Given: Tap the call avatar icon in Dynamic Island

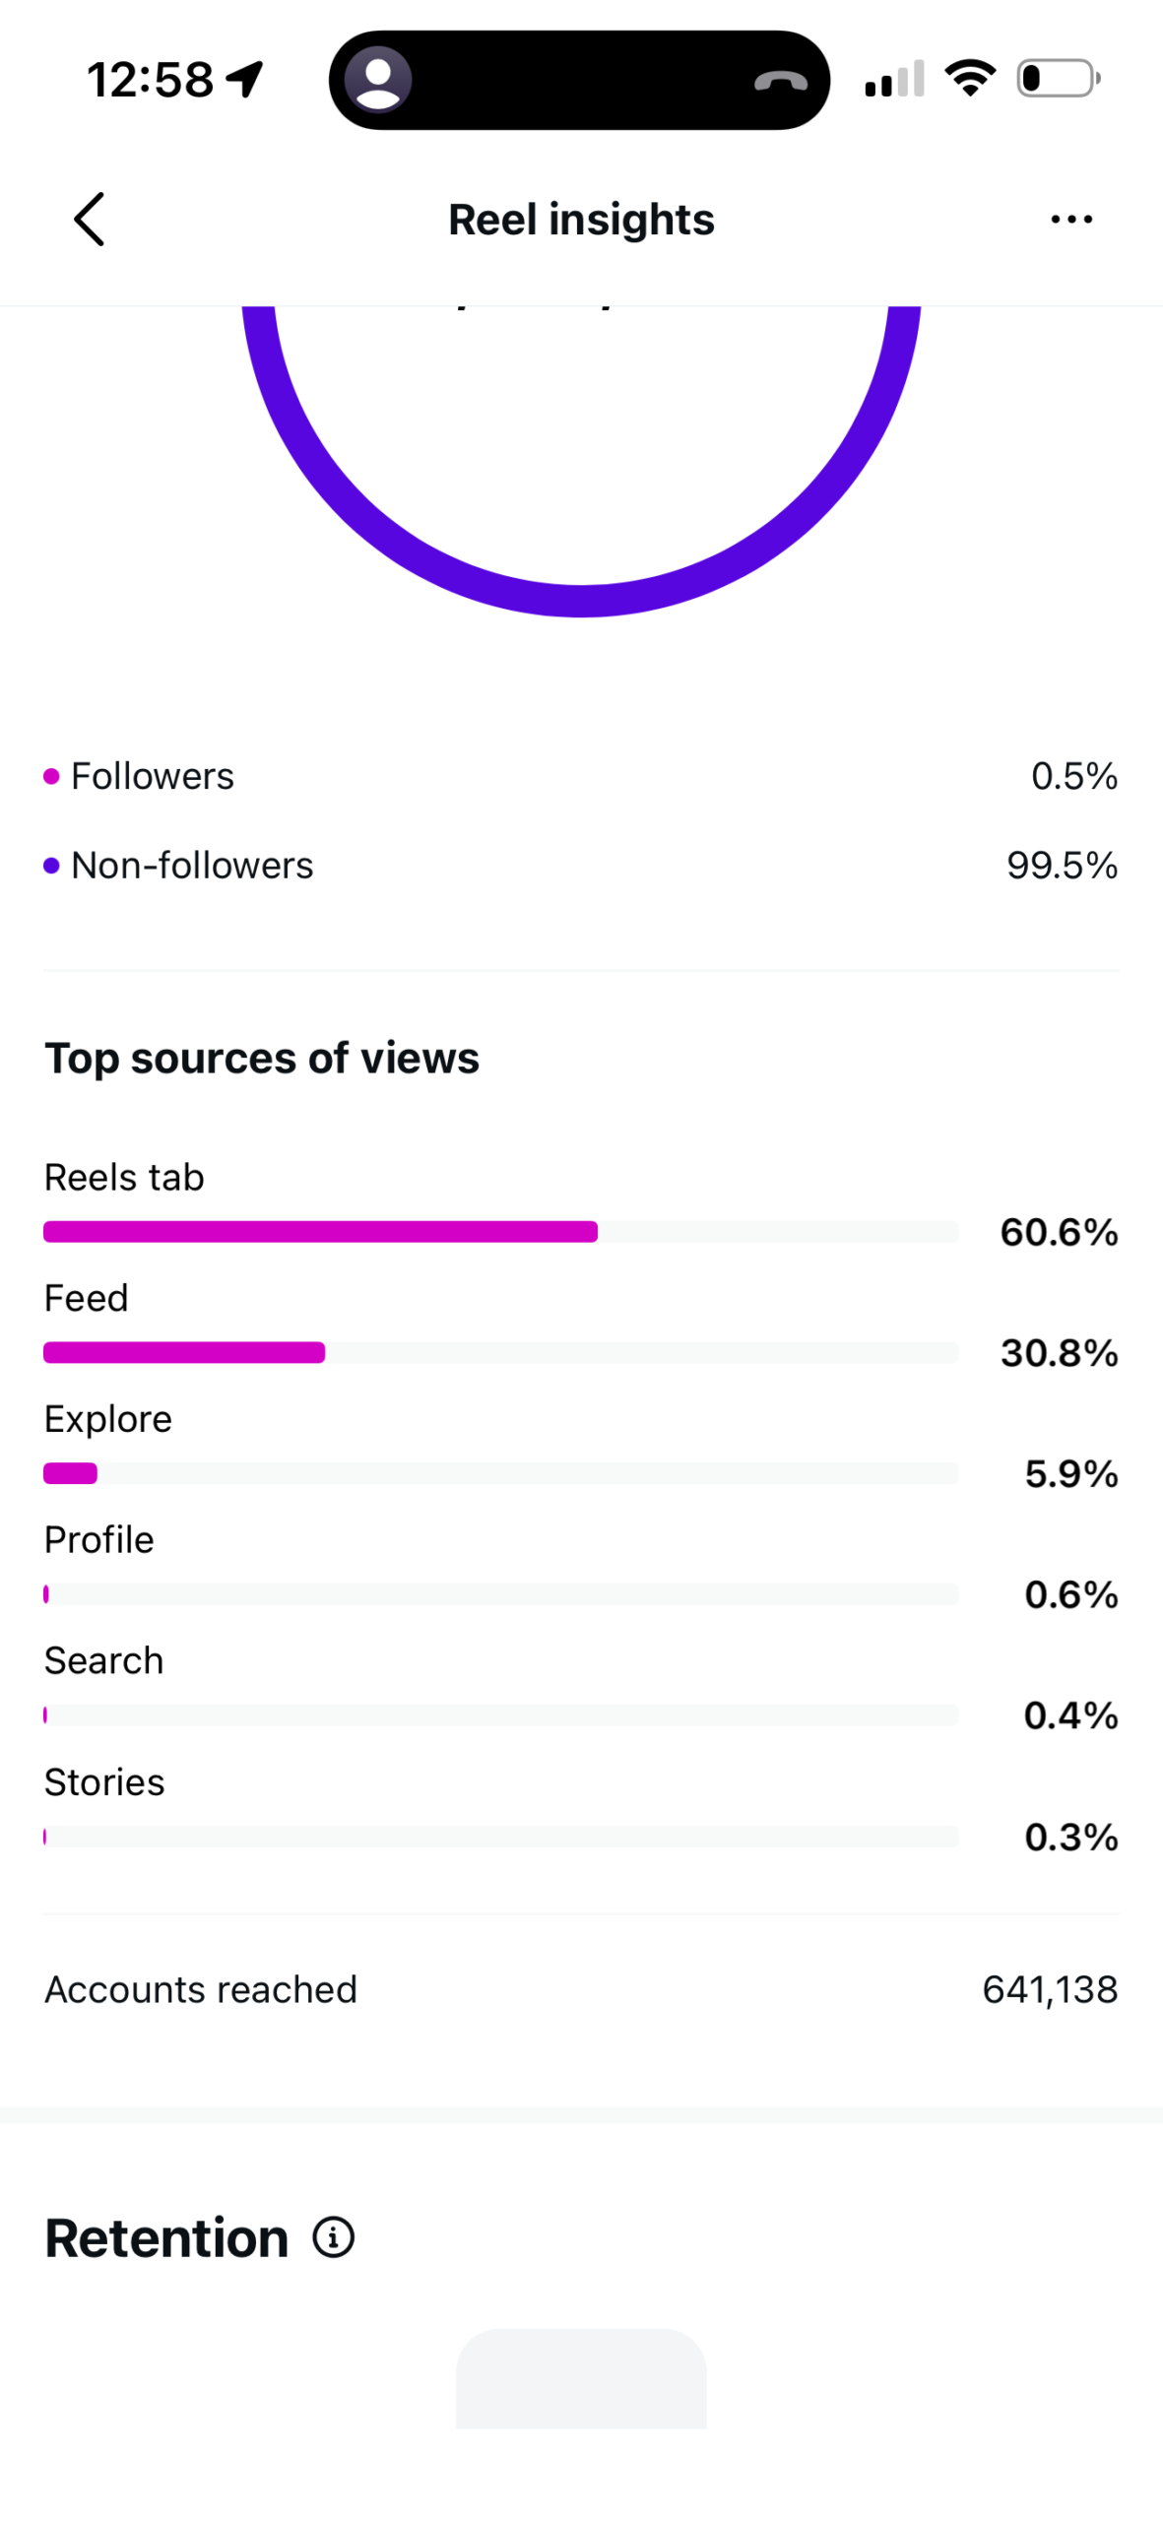Looking at the screenshot, I should pyautogui.click(x=378, y=80).
